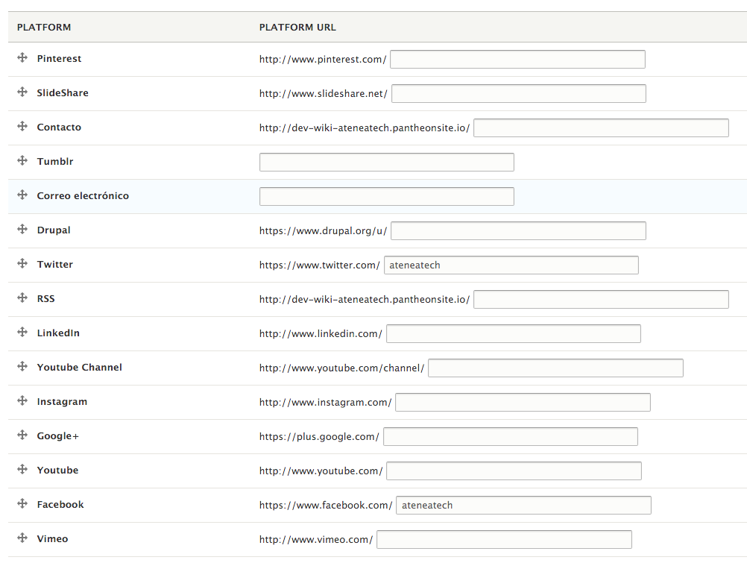Click the drag handle for Tumblr row

click(x=22, y=160)
